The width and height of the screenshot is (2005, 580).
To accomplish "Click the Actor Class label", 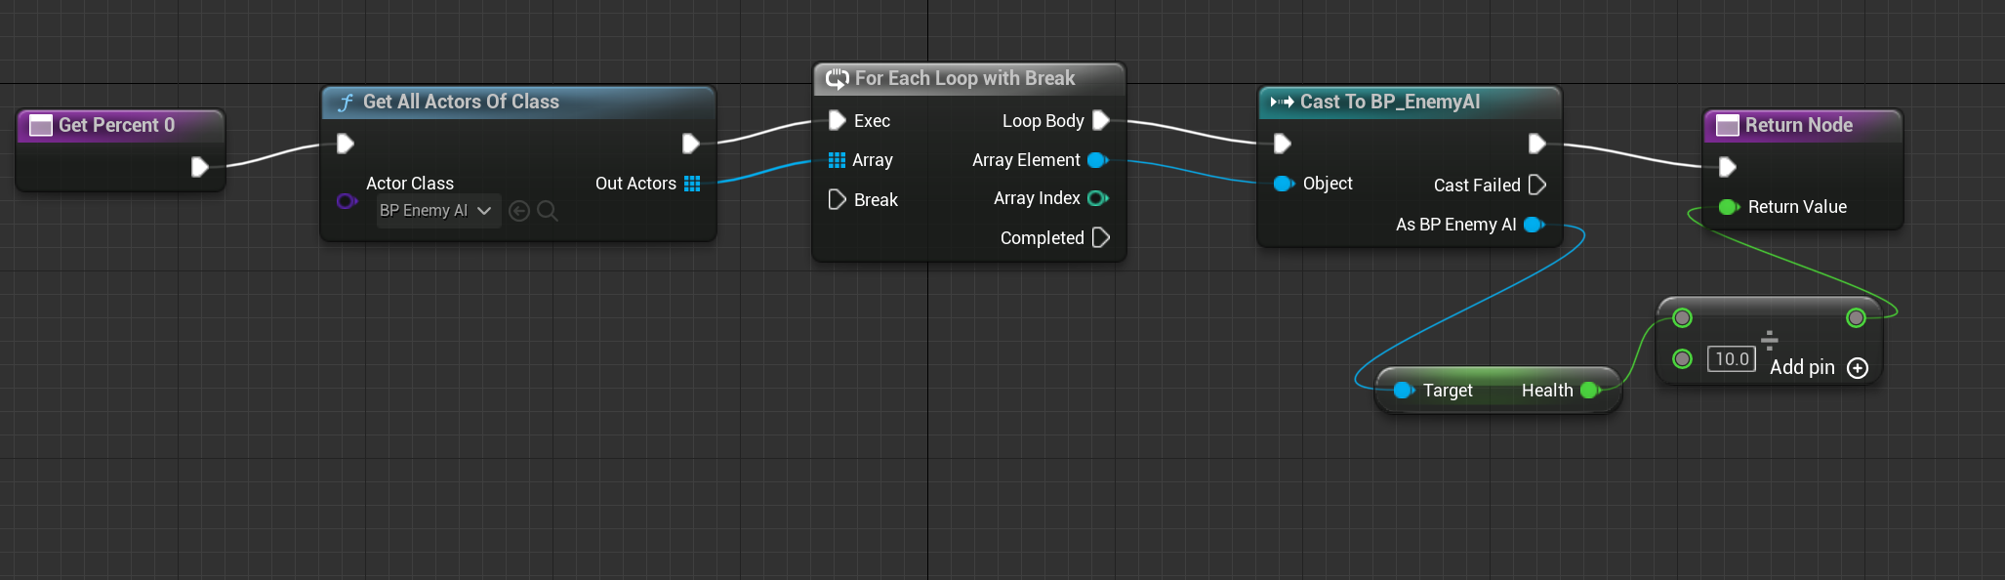I will (x=410, y=184).
